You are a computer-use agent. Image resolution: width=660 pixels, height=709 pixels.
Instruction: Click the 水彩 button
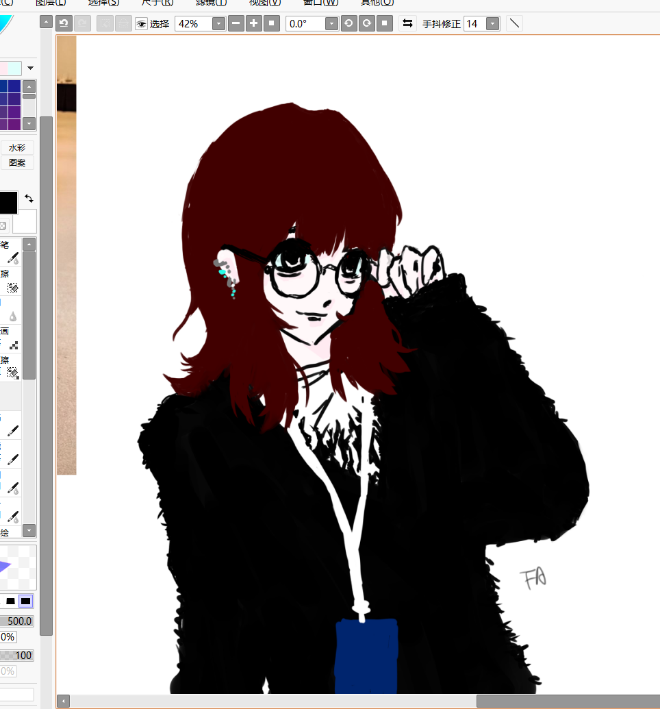pyautogui.click(x=17, y=147)
